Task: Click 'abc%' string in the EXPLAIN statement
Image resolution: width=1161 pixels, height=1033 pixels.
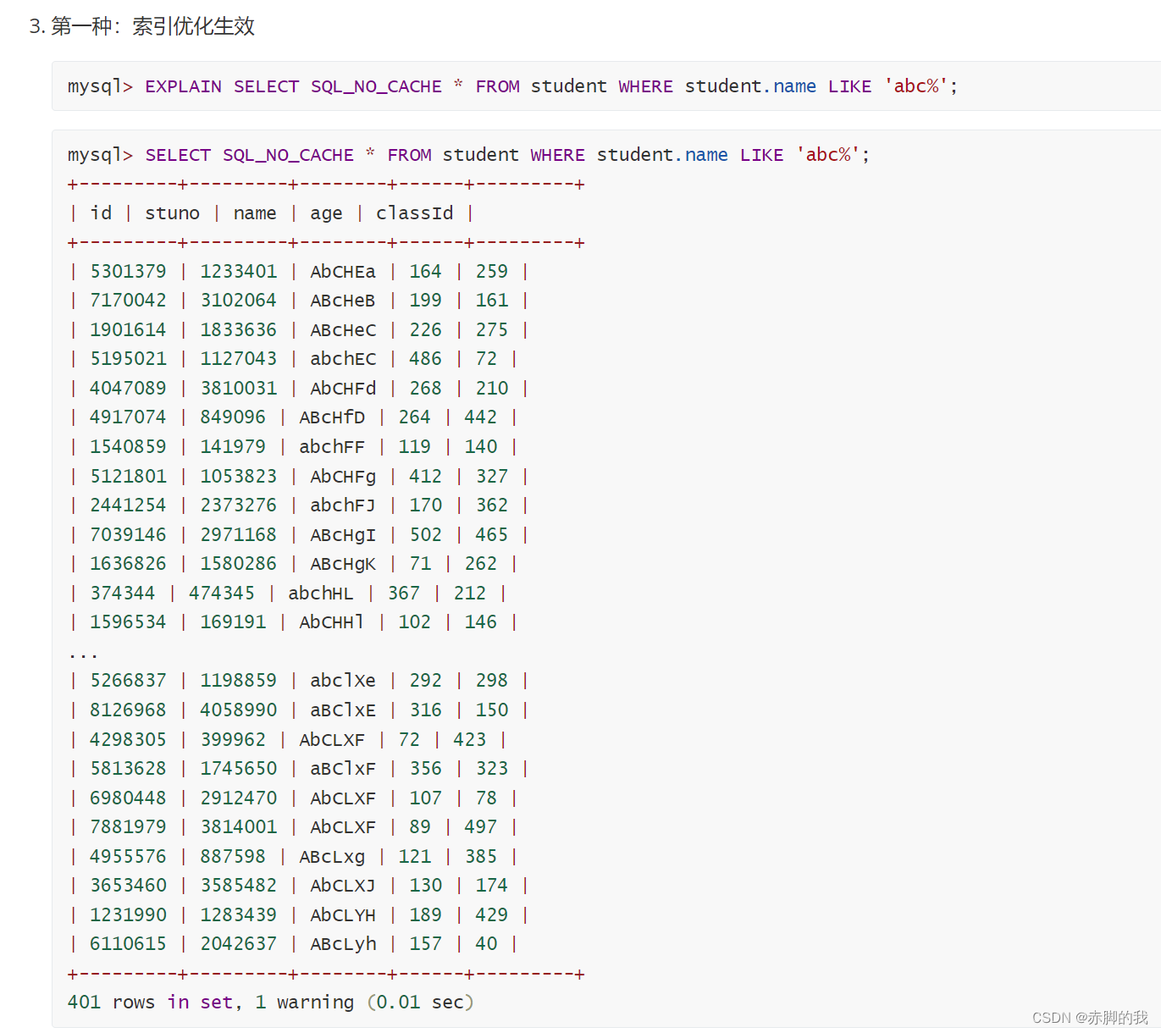Action: [x=916, y=86]
